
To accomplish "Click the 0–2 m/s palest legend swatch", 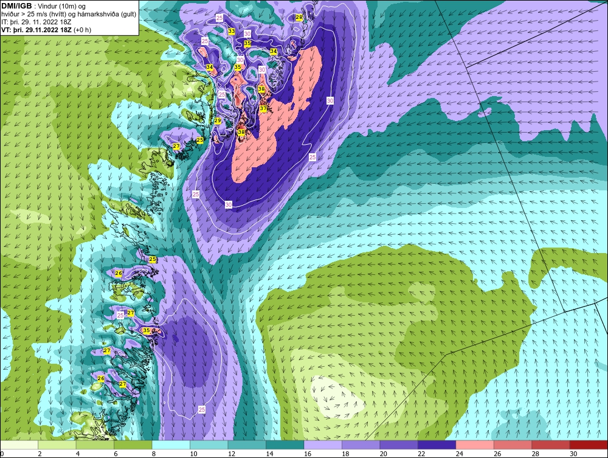I will (x=19, y=445).
